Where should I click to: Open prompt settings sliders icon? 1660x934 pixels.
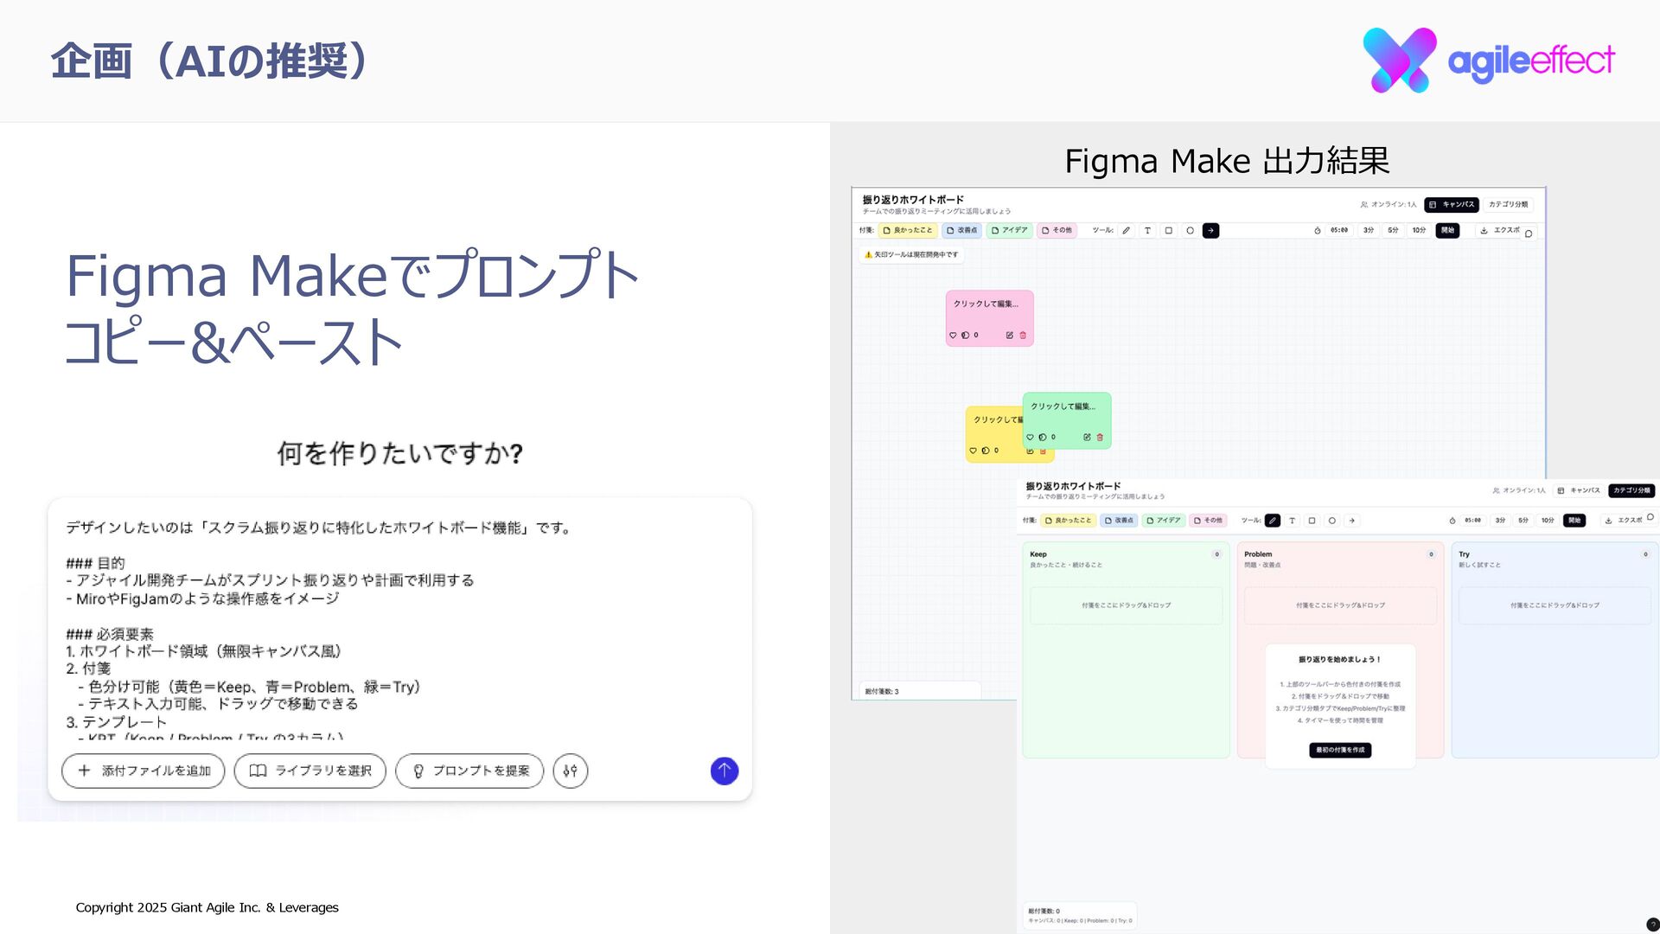(570, 771)
